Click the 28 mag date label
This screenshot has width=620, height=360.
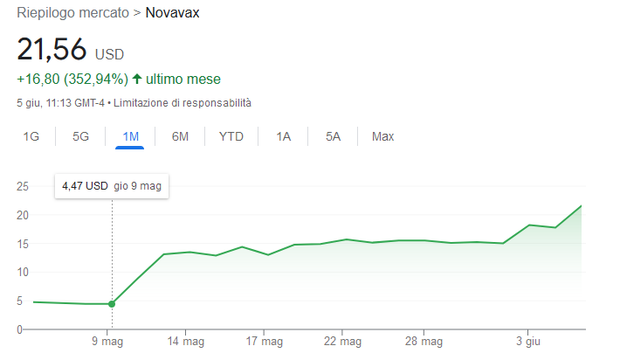coord(424,342)
